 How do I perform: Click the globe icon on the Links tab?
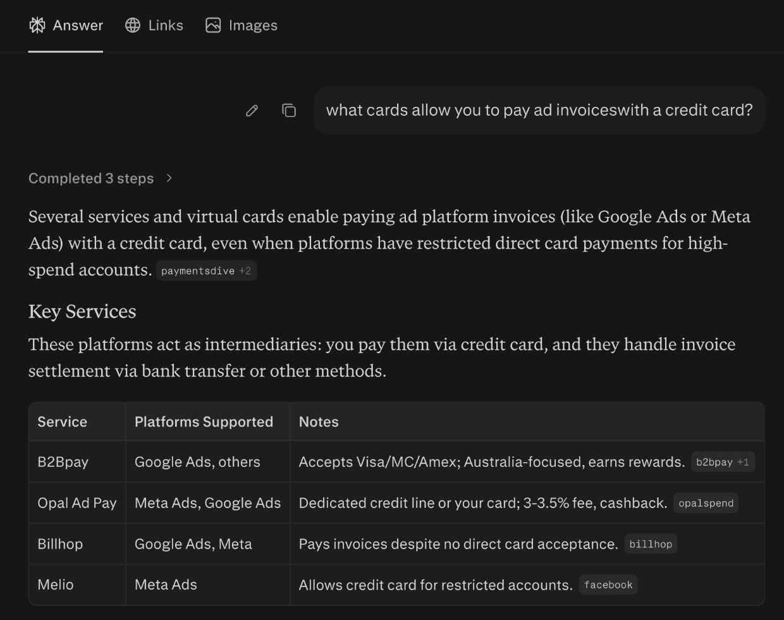[x=133, y=25]
